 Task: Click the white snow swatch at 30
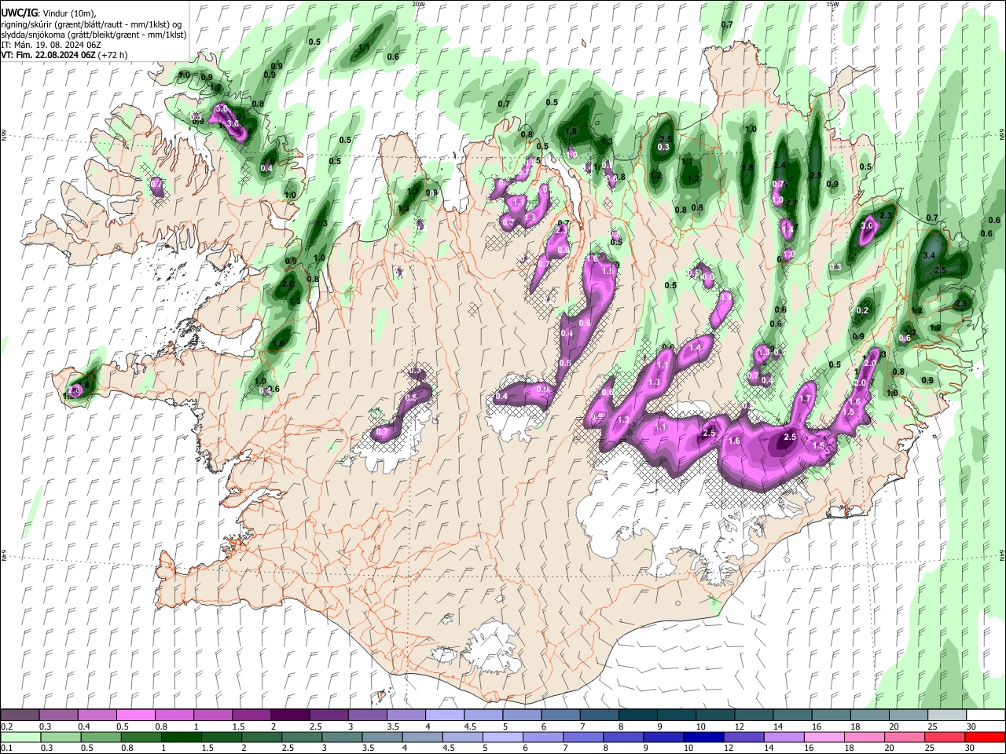pyautogui.click(x=985, y=716)
